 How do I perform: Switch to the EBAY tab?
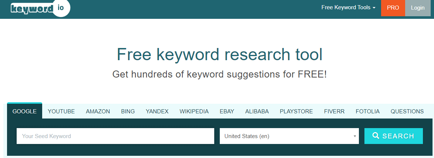(x=227, y=111)
